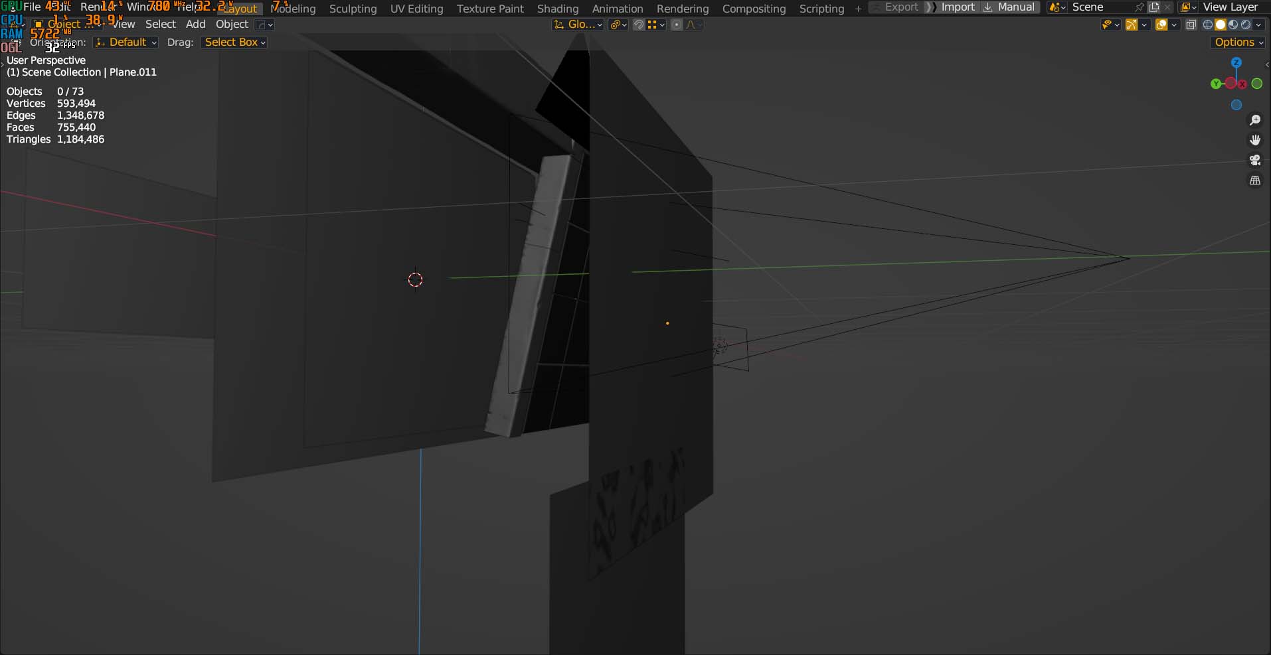Select wireframe viewport shading mode

[1208, 25]
